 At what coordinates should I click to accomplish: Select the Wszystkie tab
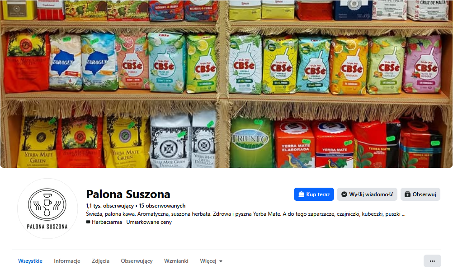(x=30, y=261)
